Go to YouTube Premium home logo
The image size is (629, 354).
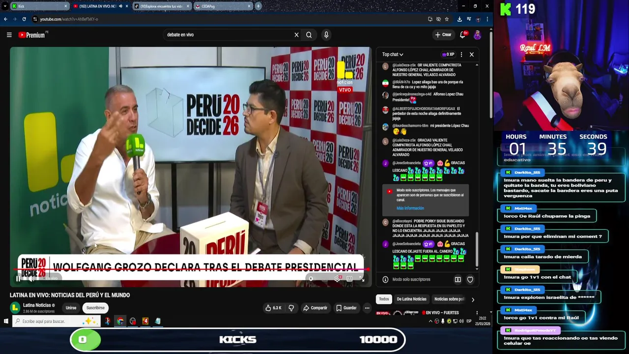coord(31,35)
